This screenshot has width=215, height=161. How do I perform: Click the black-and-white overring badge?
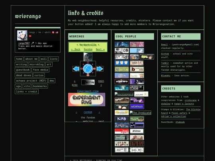point(88,82)
